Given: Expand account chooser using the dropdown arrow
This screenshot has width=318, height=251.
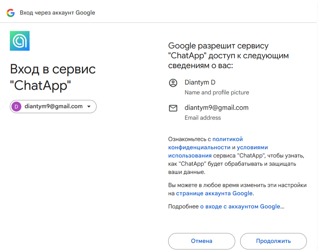Looking at the screenshot, I should 89,106.
